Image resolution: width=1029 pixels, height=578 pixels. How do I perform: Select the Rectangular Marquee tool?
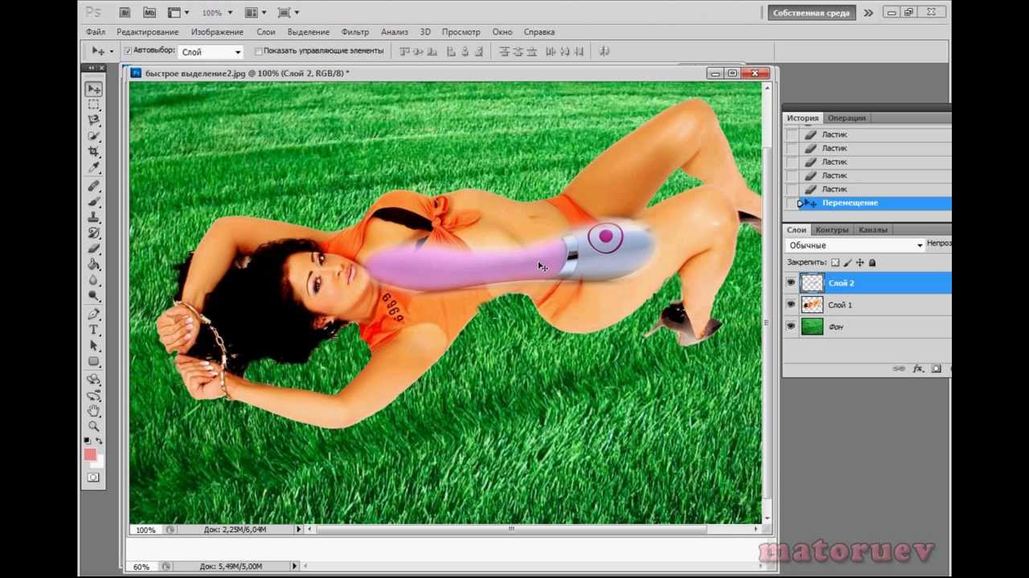pyautogui.click(x=94, y=104)
